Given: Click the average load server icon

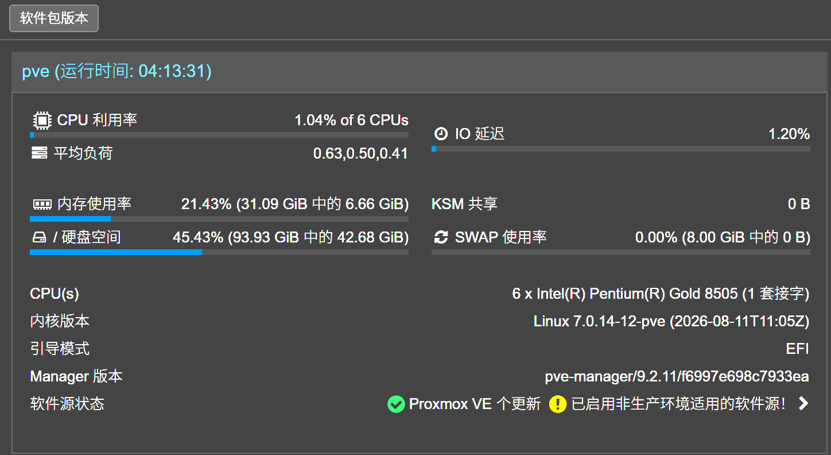Looking at the screenshot, I should 39,153.
